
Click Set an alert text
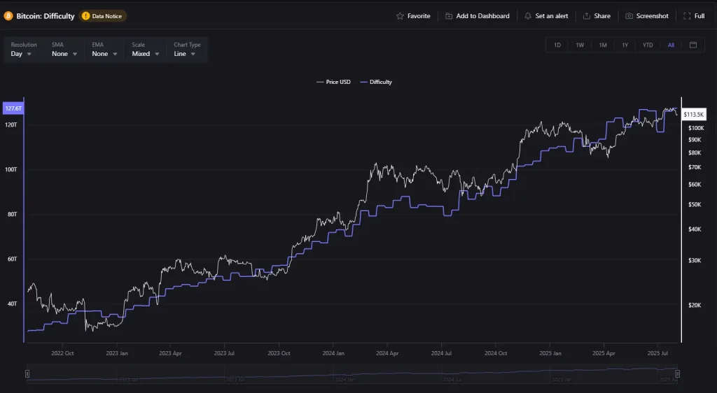[x=552, y=16]
